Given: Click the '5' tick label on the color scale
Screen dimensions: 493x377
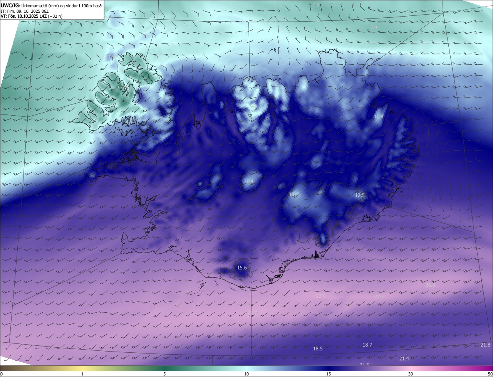Looking at the screenshot, I should click(x=164, y=374).
